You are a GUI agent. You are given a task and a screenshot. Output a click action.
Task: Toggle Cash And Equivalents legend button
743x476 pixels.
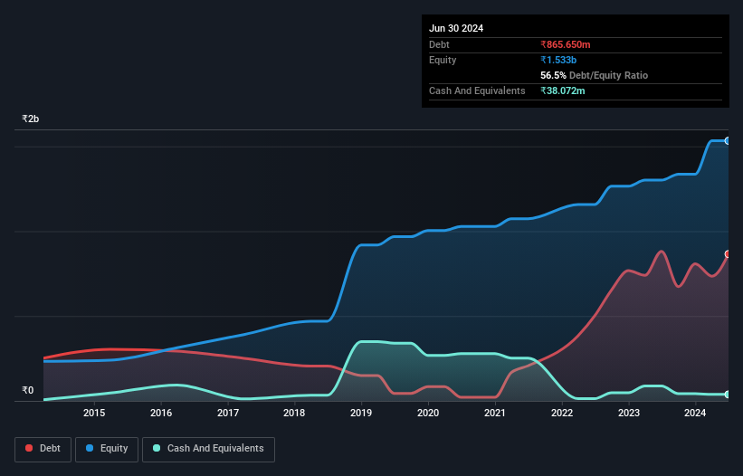point(208,449)
